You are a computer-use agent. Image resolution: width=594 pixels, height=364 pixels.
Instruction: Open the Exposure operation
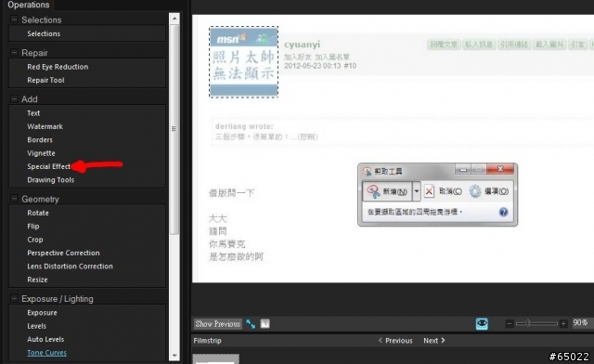tap(42, 312)
